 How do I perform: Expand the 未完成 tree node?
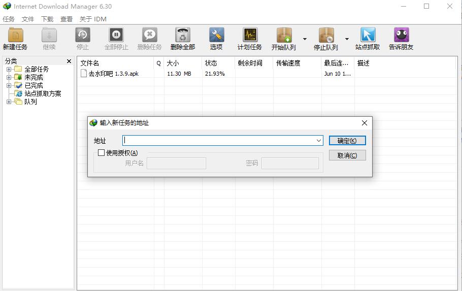[9, 78]
